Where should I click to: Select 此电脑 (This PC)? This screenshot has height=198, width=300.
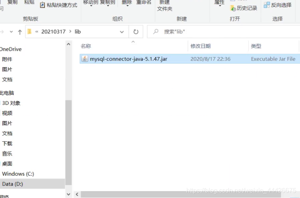point(7,93)
